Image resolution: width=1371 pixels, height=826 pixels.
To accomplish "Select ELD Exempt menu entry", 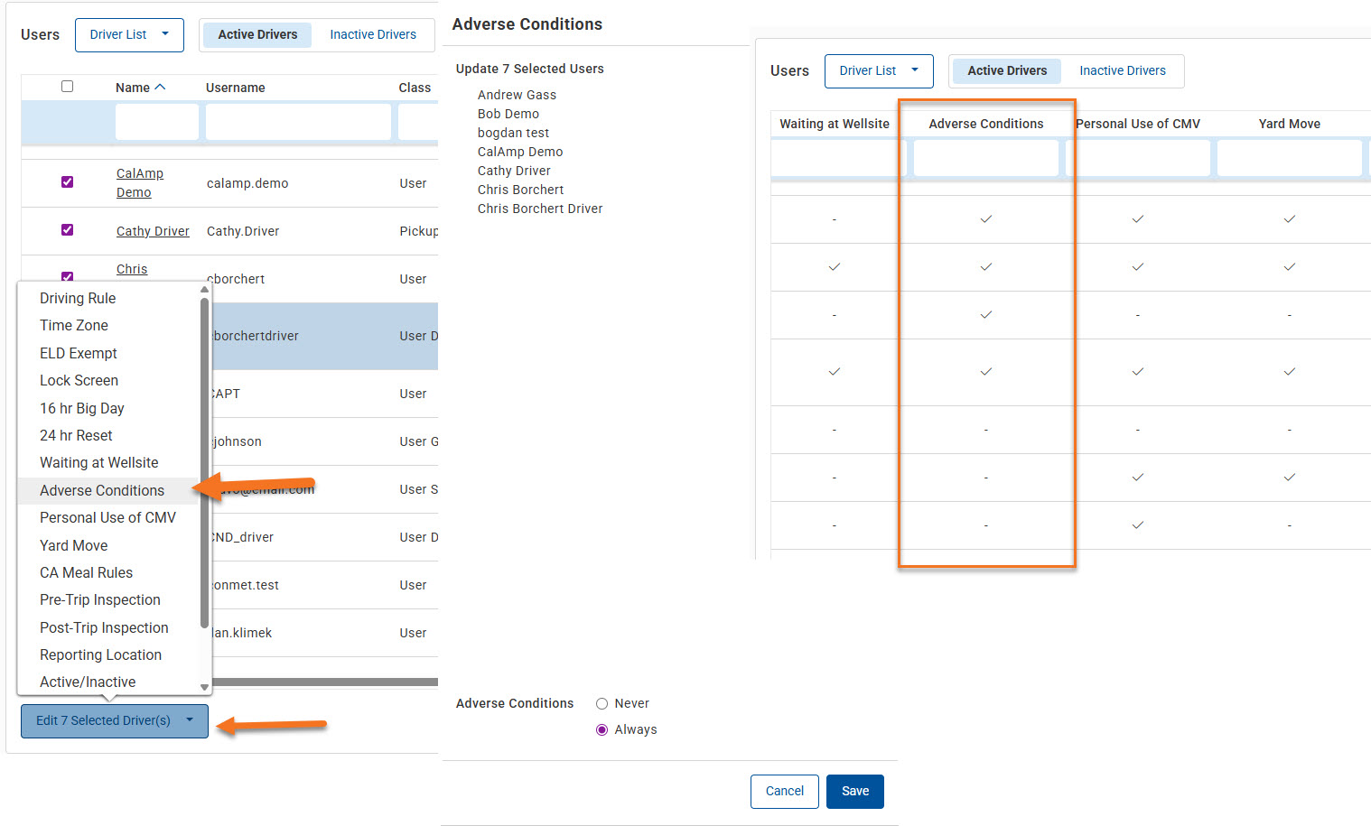I will [x=79, y=353].
